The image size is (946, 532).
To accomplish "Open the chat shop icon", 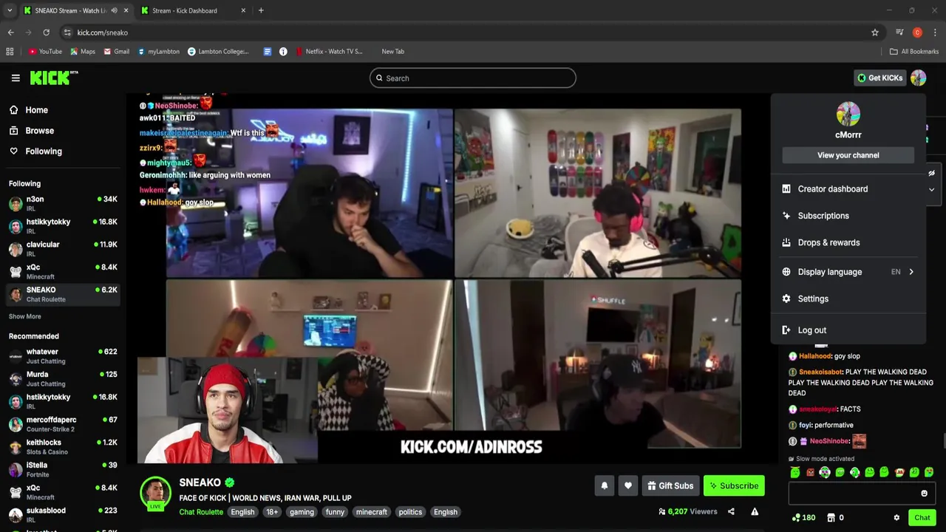I will [x=831, y=517].
